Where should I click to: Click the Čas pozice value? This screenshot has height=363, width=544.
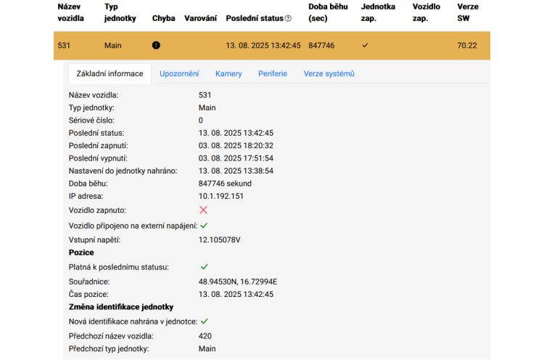[236, 294]
